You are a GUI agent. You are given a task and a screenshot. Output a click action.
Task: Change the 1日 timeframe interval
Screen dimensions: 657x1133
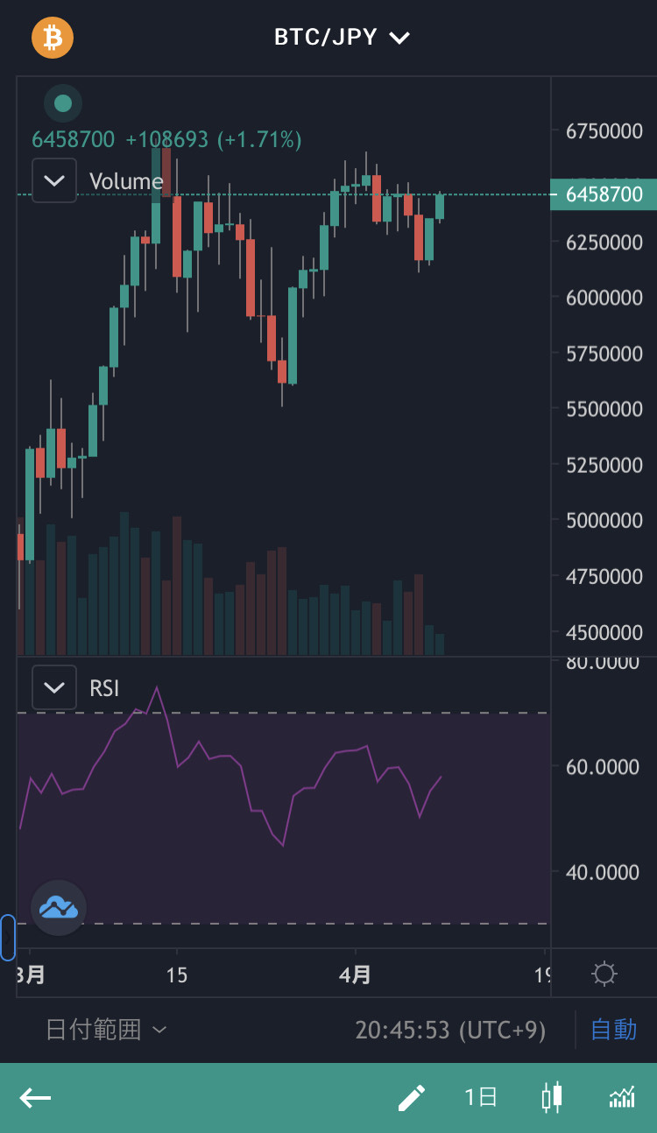point(481,1097)
